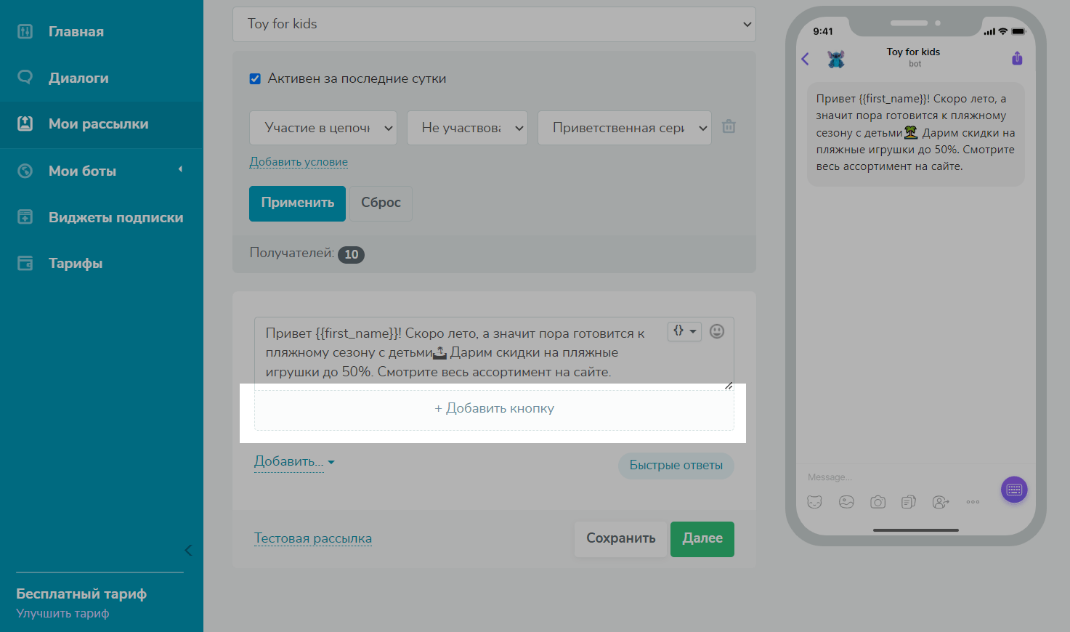Viewport: 1070px width, 632px height.
Task: Open the "Не участвовал" dropdown
Action: 467,128
